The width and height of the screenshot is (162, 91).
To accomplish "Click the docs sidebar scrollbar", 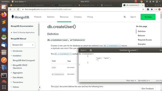I will 39,30.
